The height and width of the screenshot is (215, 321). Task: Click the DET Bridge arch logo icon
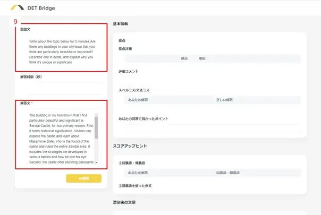[x=17, y=7]
